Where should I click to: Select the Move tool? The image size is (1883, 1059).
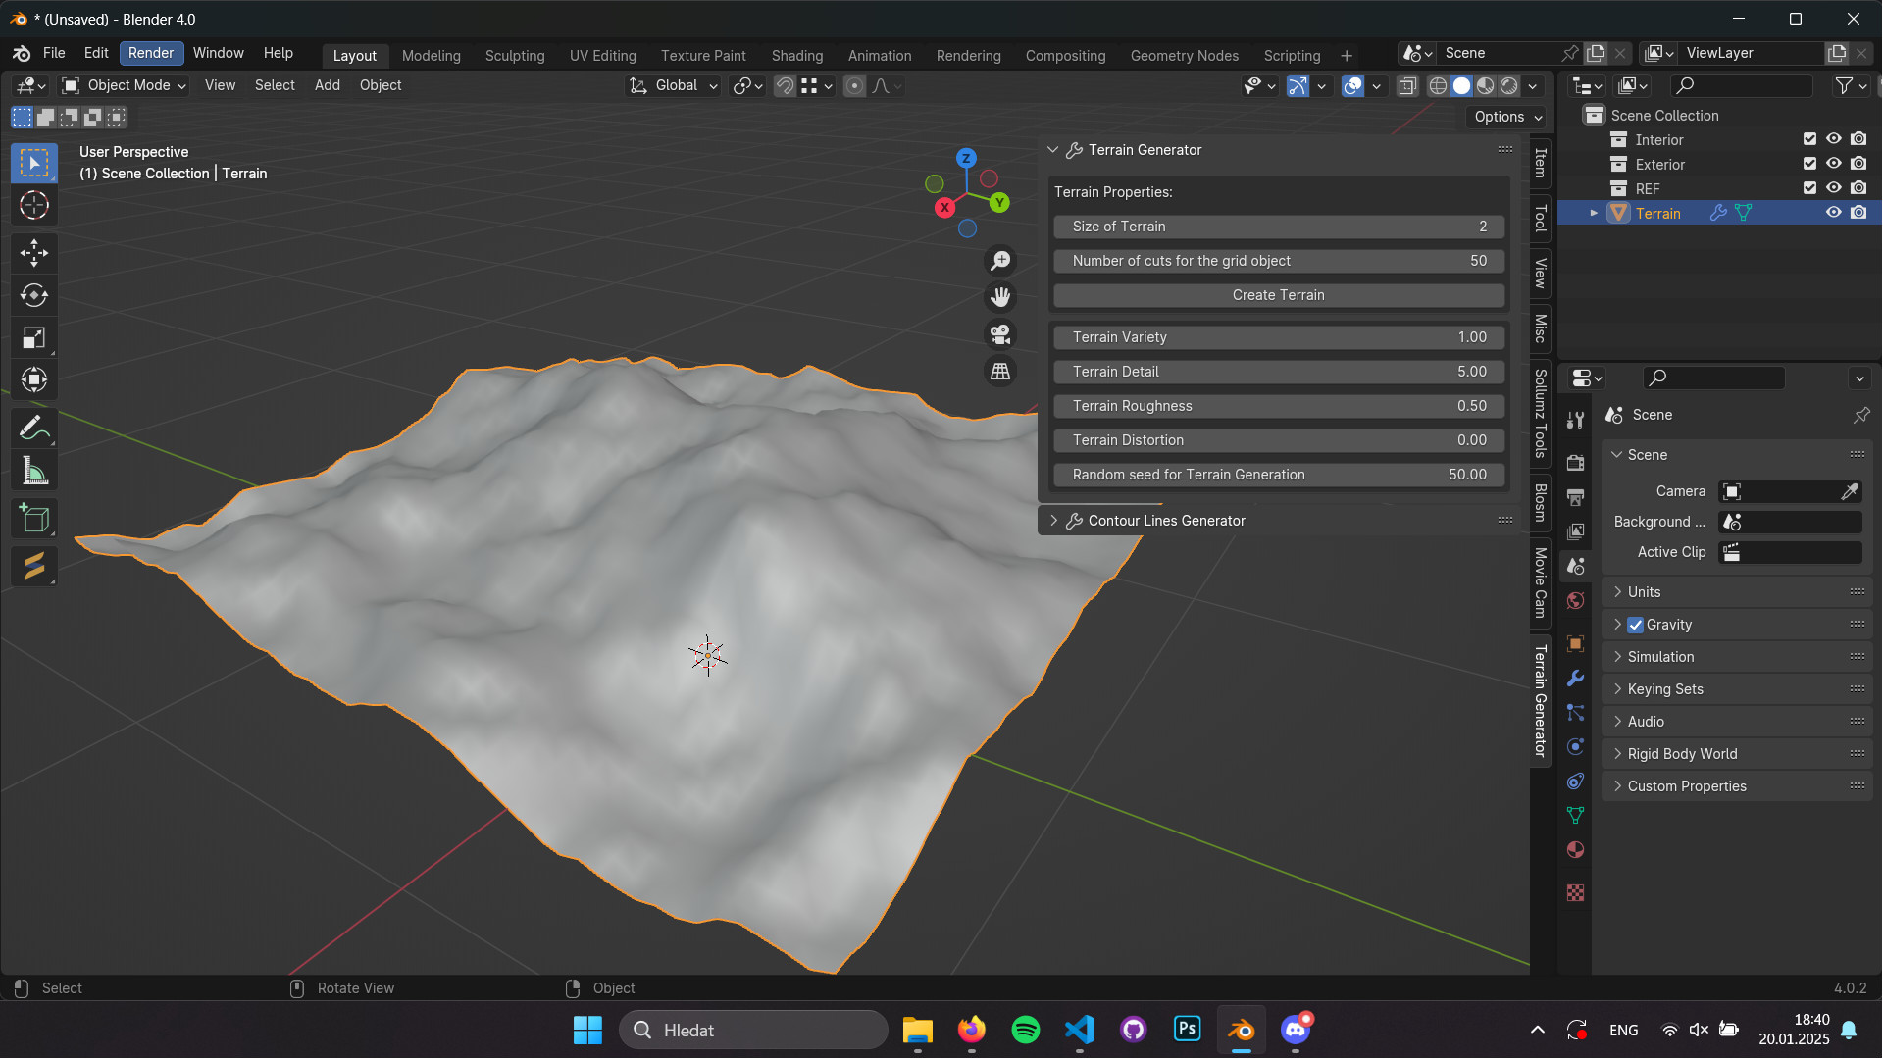pyautogui.click(x=34, y=253)
